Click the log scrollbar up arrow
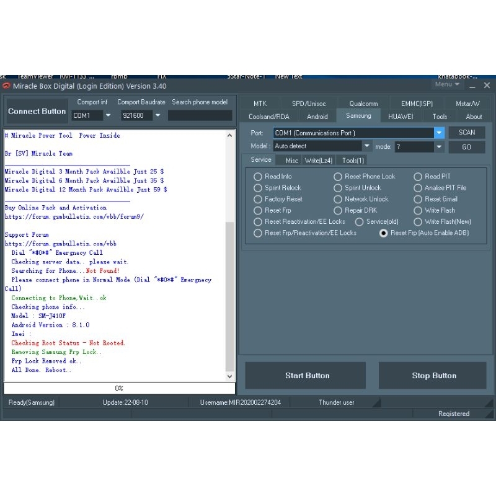The image size is (496, 496). pos(229,135)
